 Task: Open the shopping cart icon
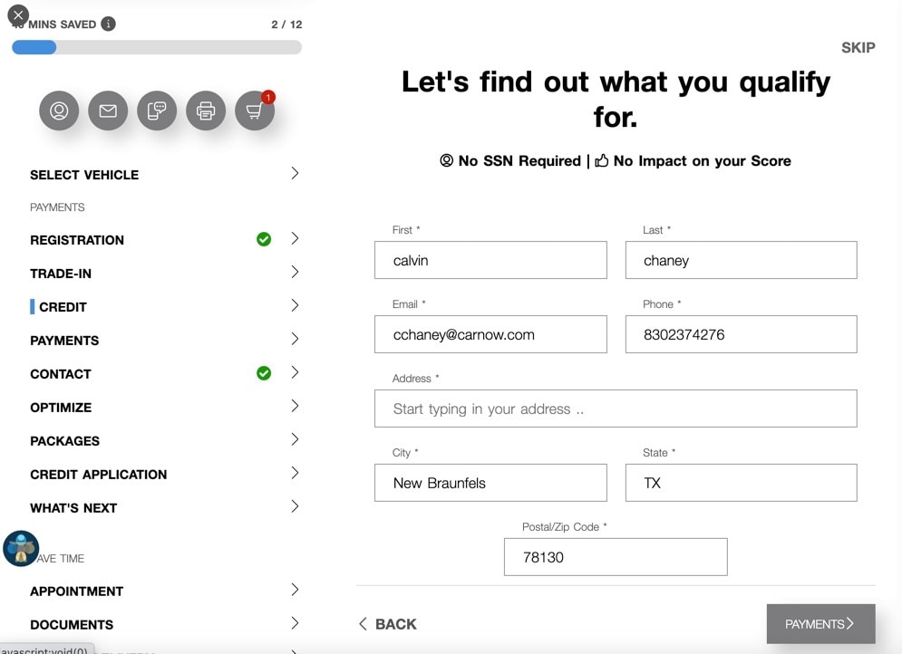255,111
